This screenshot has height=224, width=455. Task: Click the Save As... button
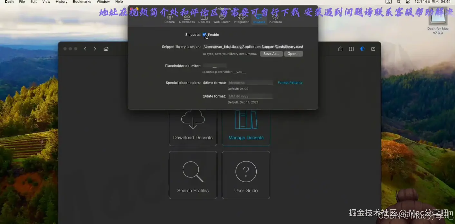[x=271, y=54]
